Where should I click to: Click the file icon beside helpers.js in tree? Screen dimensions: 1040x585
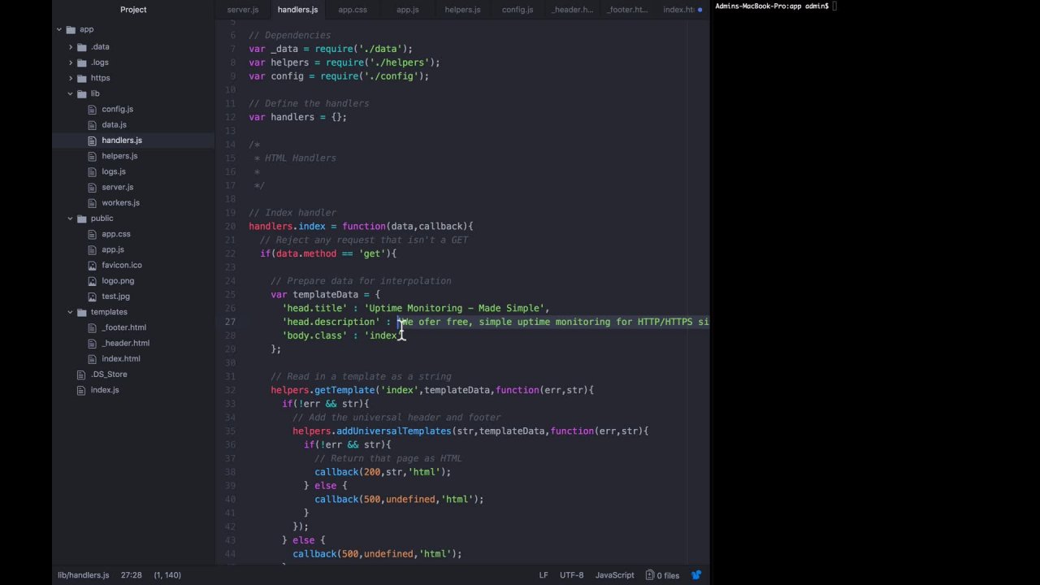point(92,156)
